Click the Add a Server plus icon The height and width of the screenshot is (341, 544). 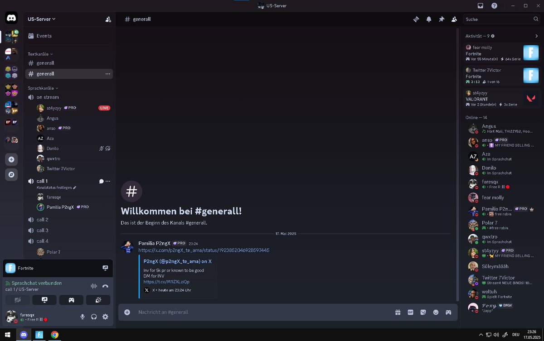point(11,159)
